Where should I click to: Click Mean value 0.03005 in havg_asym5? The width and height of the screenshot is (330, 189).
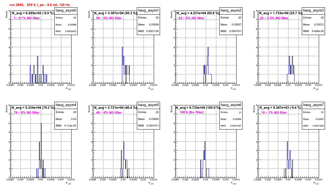pos(154,119)
